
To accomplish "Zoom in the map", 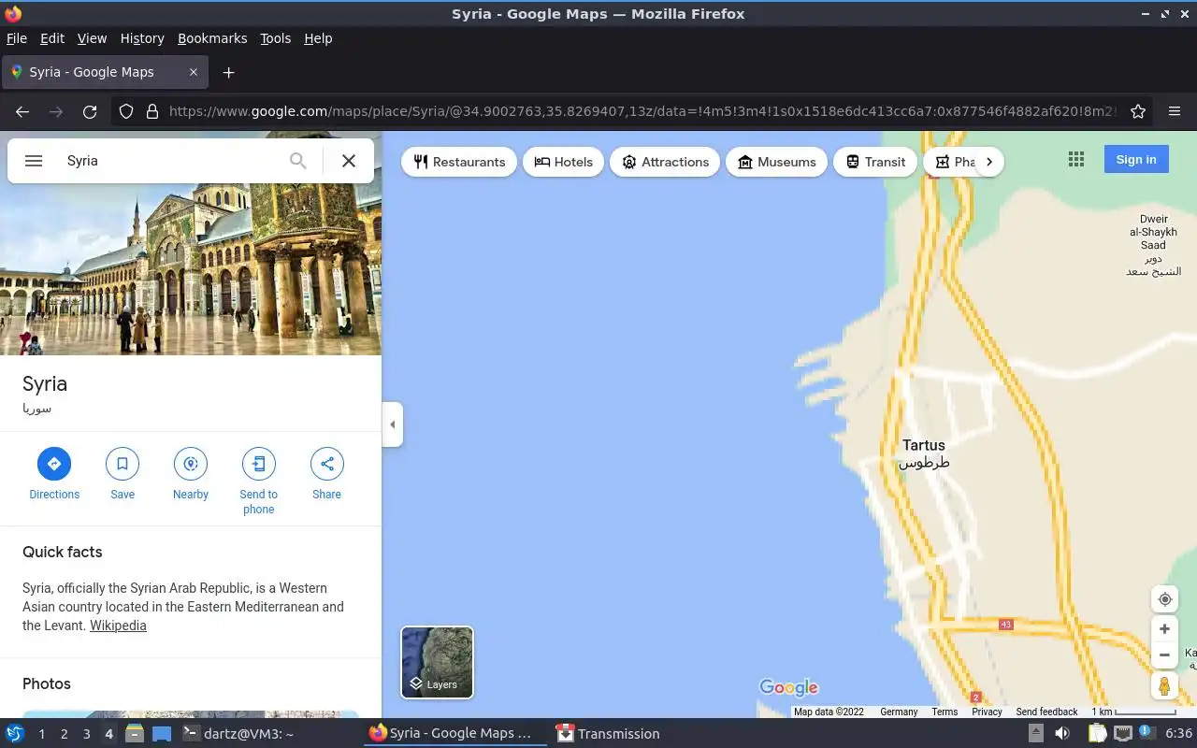I will coord(1164,629).
